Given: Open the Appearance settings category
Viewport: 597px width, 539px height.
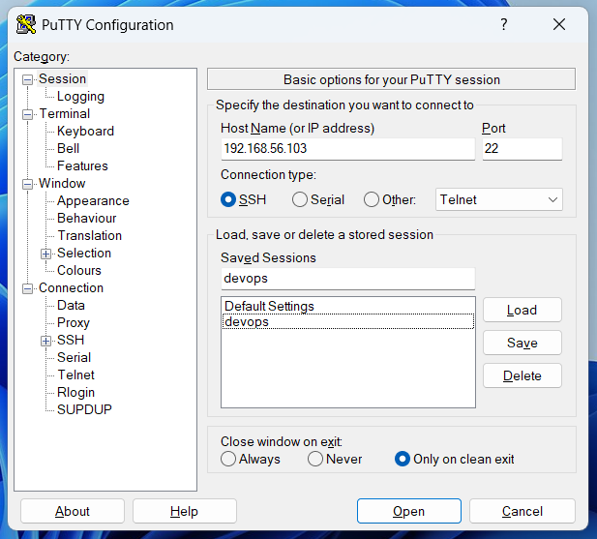Looking at the screenshot, I should pyautogui.click(x=93, y=200).
